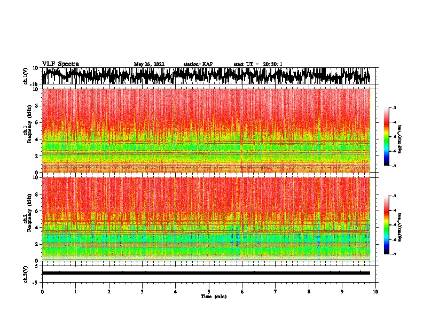423x327 pixels.
Task: Click the '8' kHz tick on ch.1 spectrogram
Action: [37, 106]
